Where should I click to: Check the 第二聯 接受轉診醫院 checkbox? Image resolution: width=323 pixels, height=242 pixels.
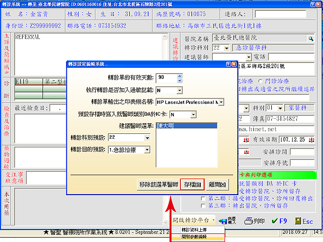point(202,198)
